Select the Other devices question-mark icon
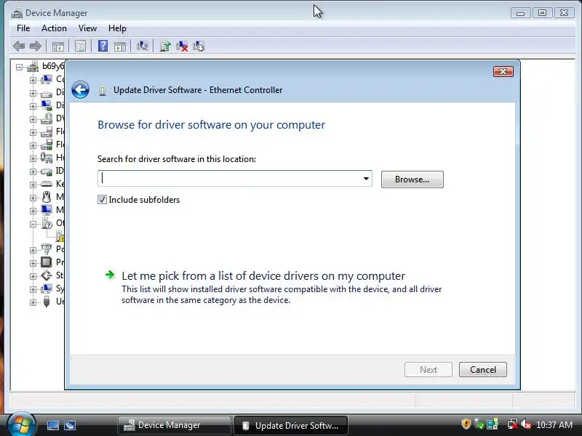The image size is (582, 436). (x=47, y=224)
